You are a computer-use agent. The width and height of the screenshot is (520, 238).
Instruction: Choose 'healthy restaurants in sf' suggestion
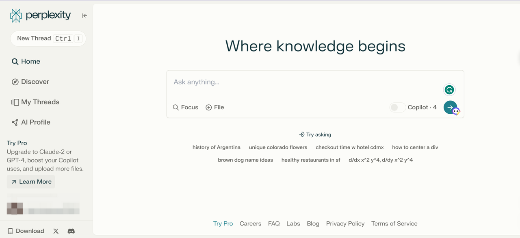[311, 160]
